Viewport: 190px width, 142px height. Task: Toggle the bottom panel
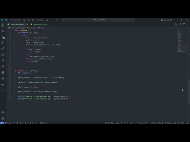(165, 20)
